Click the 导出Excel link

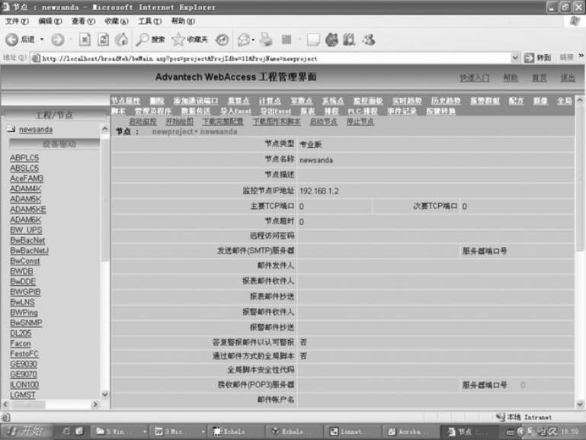tap(276, 111)
